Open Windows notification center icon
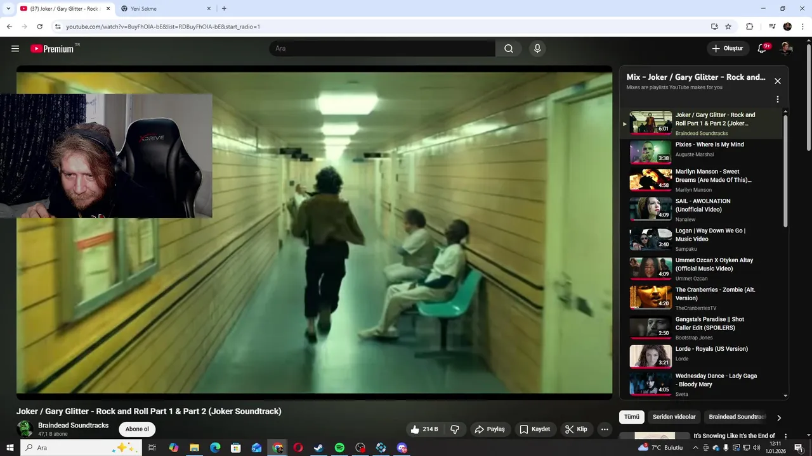The height and width of the screenshot is (456, 812). pyautogui.click(x=799, y=448)
